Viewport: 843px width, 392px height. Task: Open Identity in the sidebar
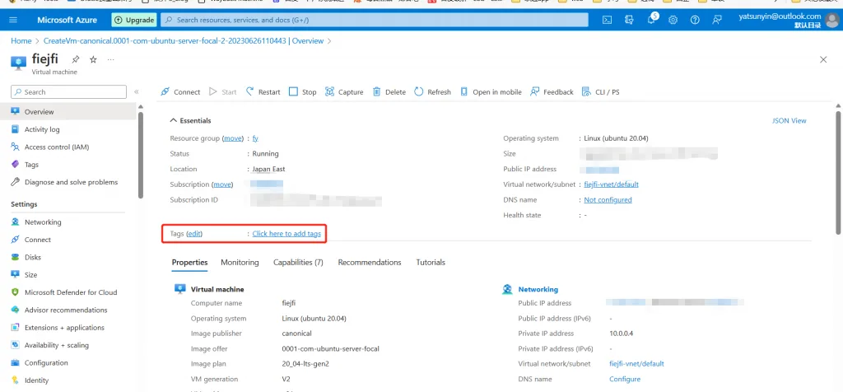coord(36,380)
